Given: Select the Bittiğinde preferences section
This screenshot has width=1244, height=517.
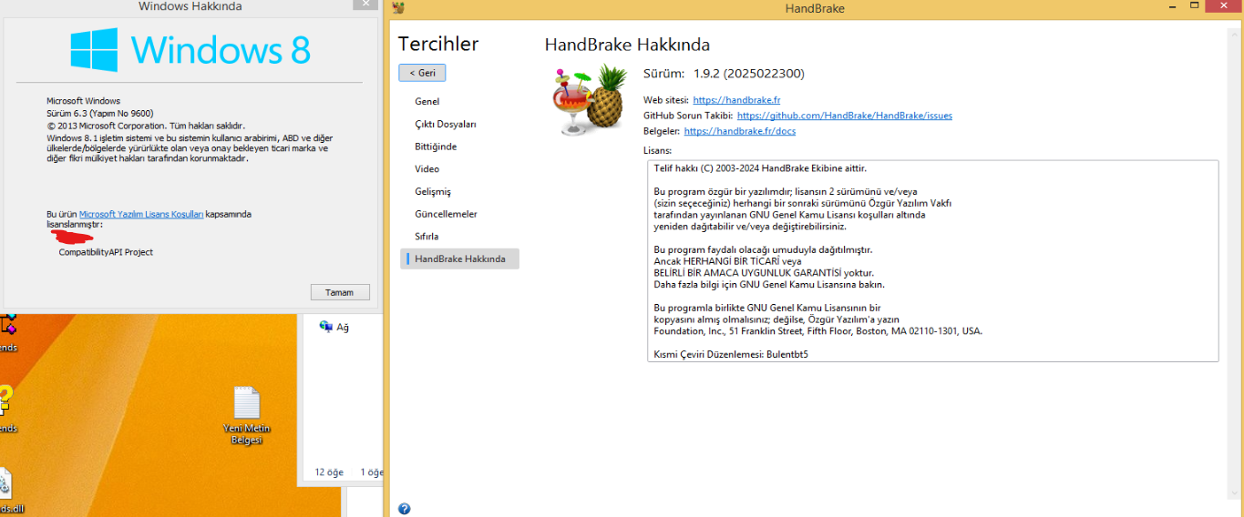Looking at the screenshot, I should [x=436, y=147].
